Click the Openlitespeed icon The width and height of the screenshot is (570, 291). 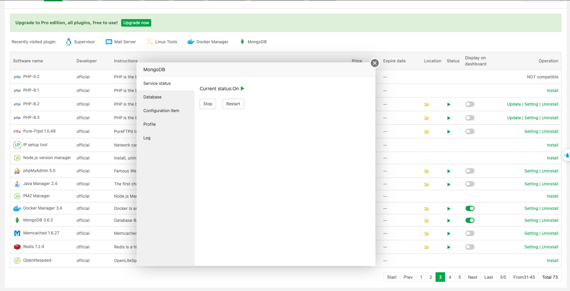pyautogui.click(x=17, y=260)
